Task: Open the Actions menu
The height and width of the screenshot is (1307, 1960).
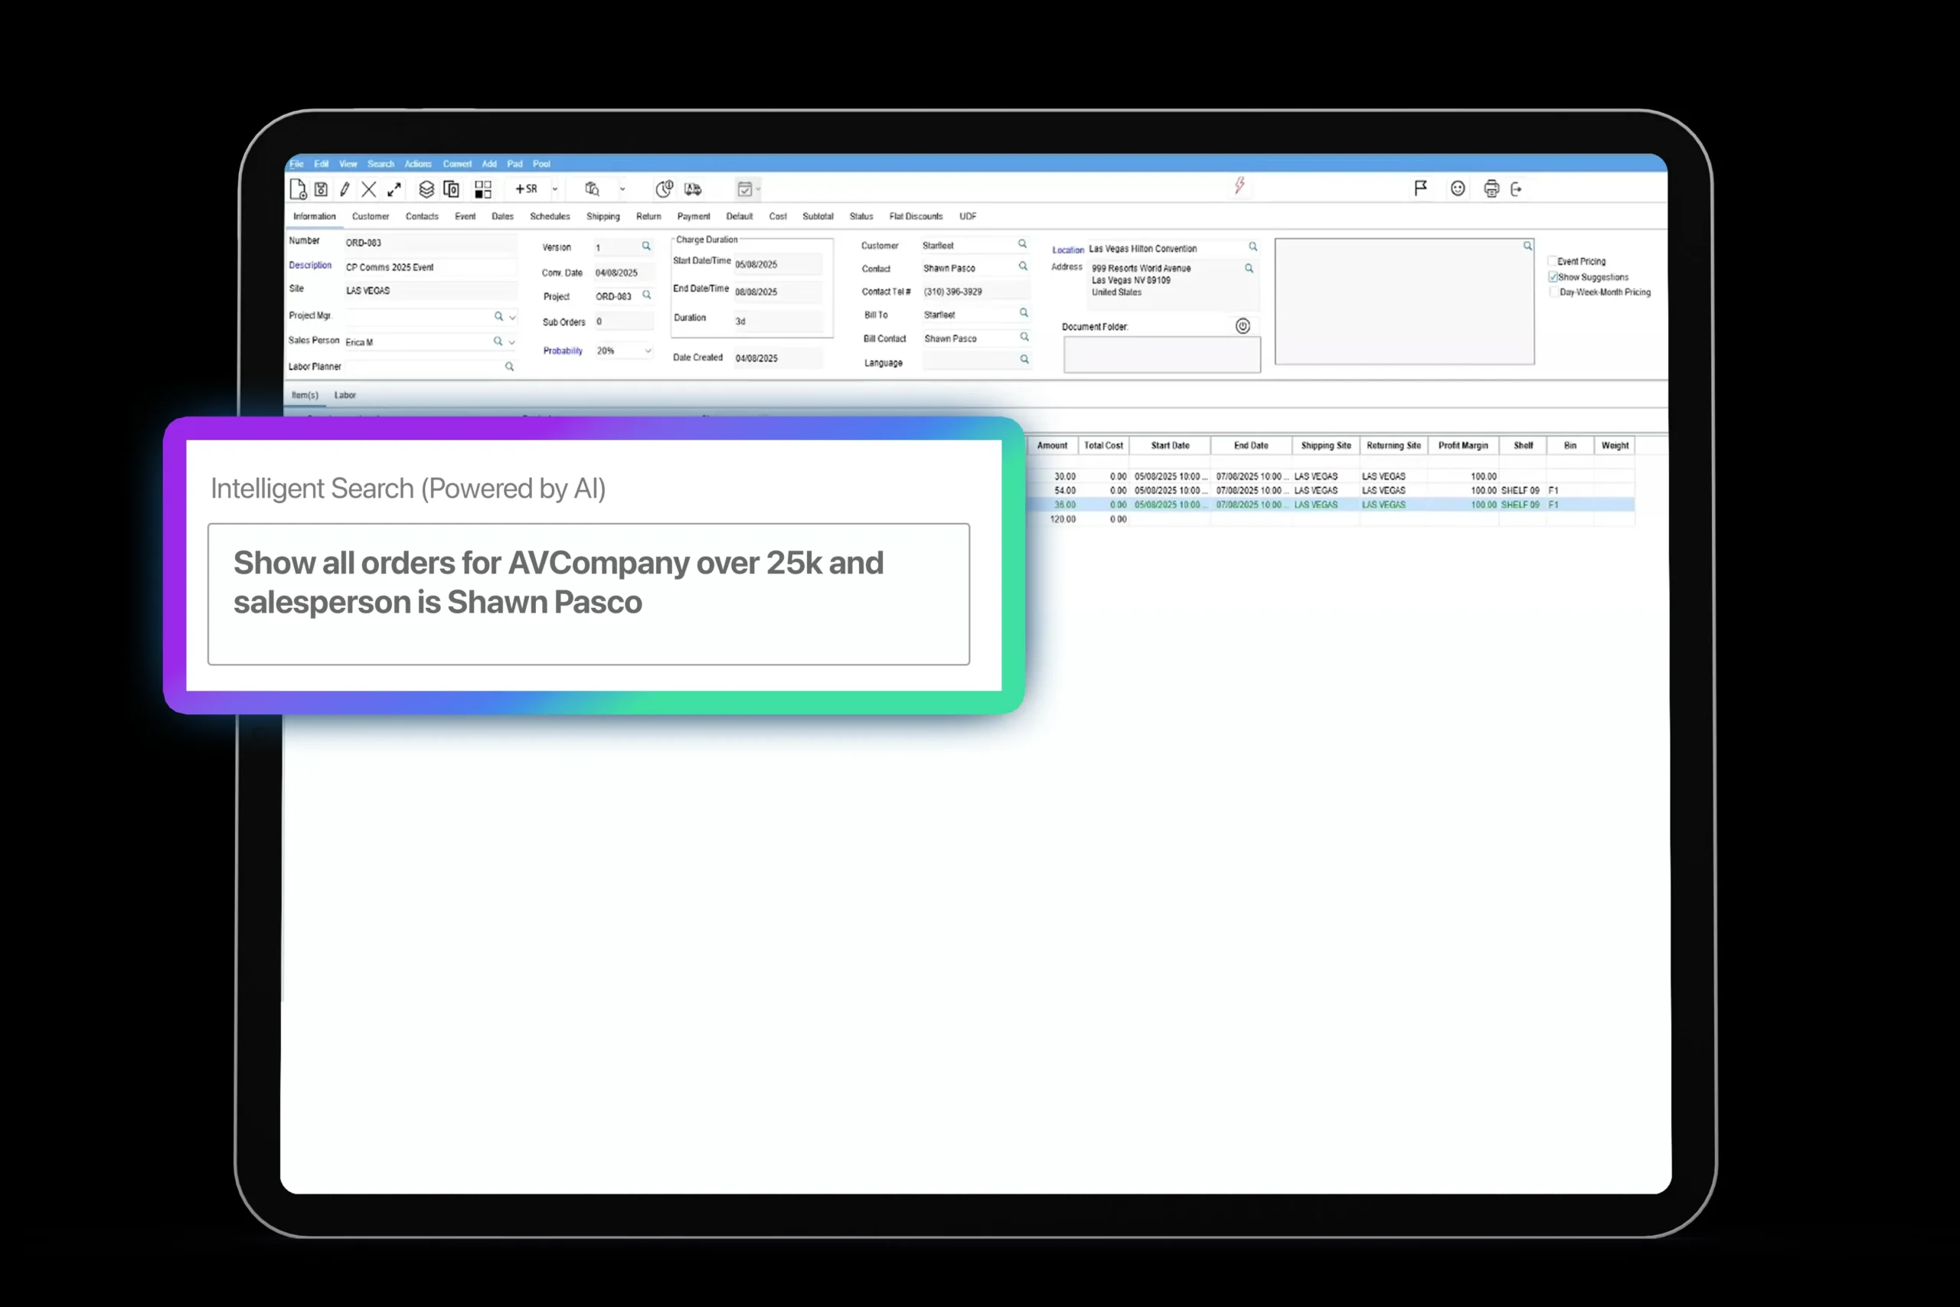Action: coord(417,164)
